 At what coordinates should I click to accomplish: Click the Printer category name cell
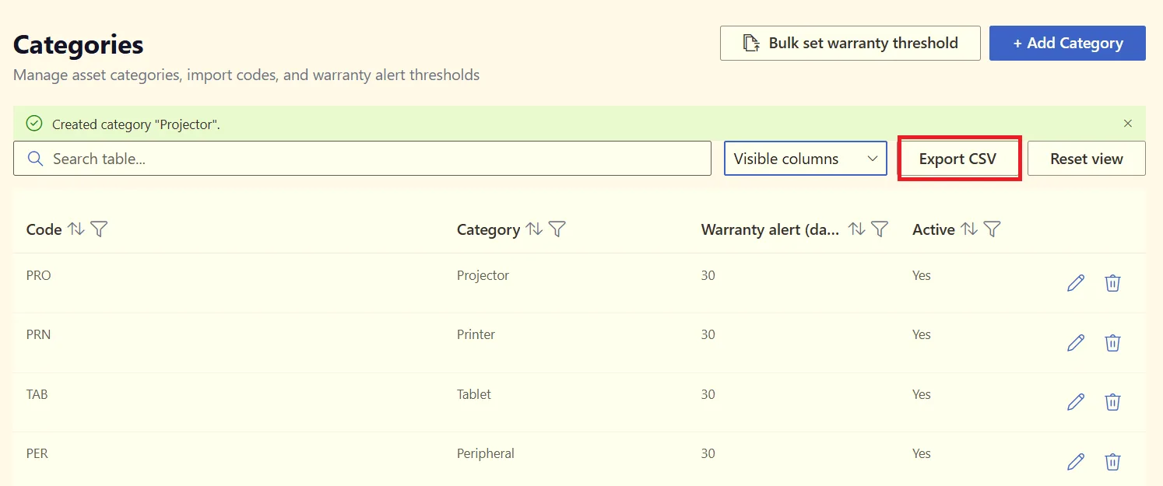tap(476, 334)
